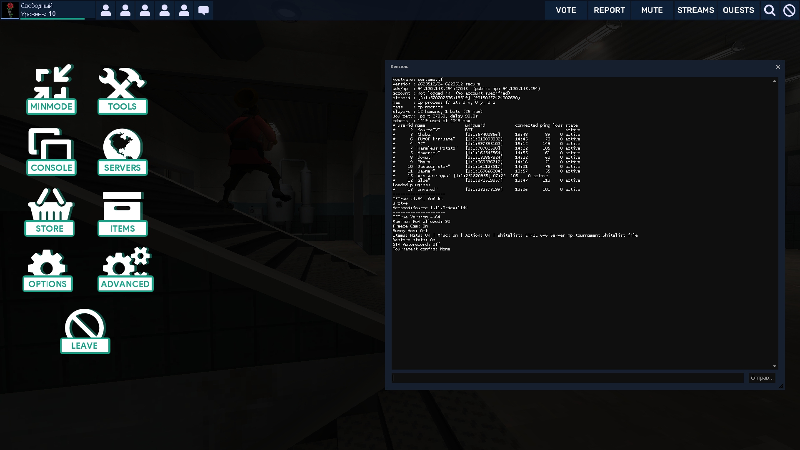The height and width of the screenshot is (450, 800).
Task: Open the STREAMS menu
Action: (695, 10)
